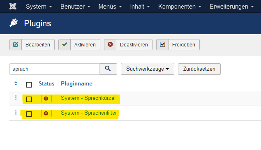Click the green Aktivieren checkmark icon

[x=65, y=45]
